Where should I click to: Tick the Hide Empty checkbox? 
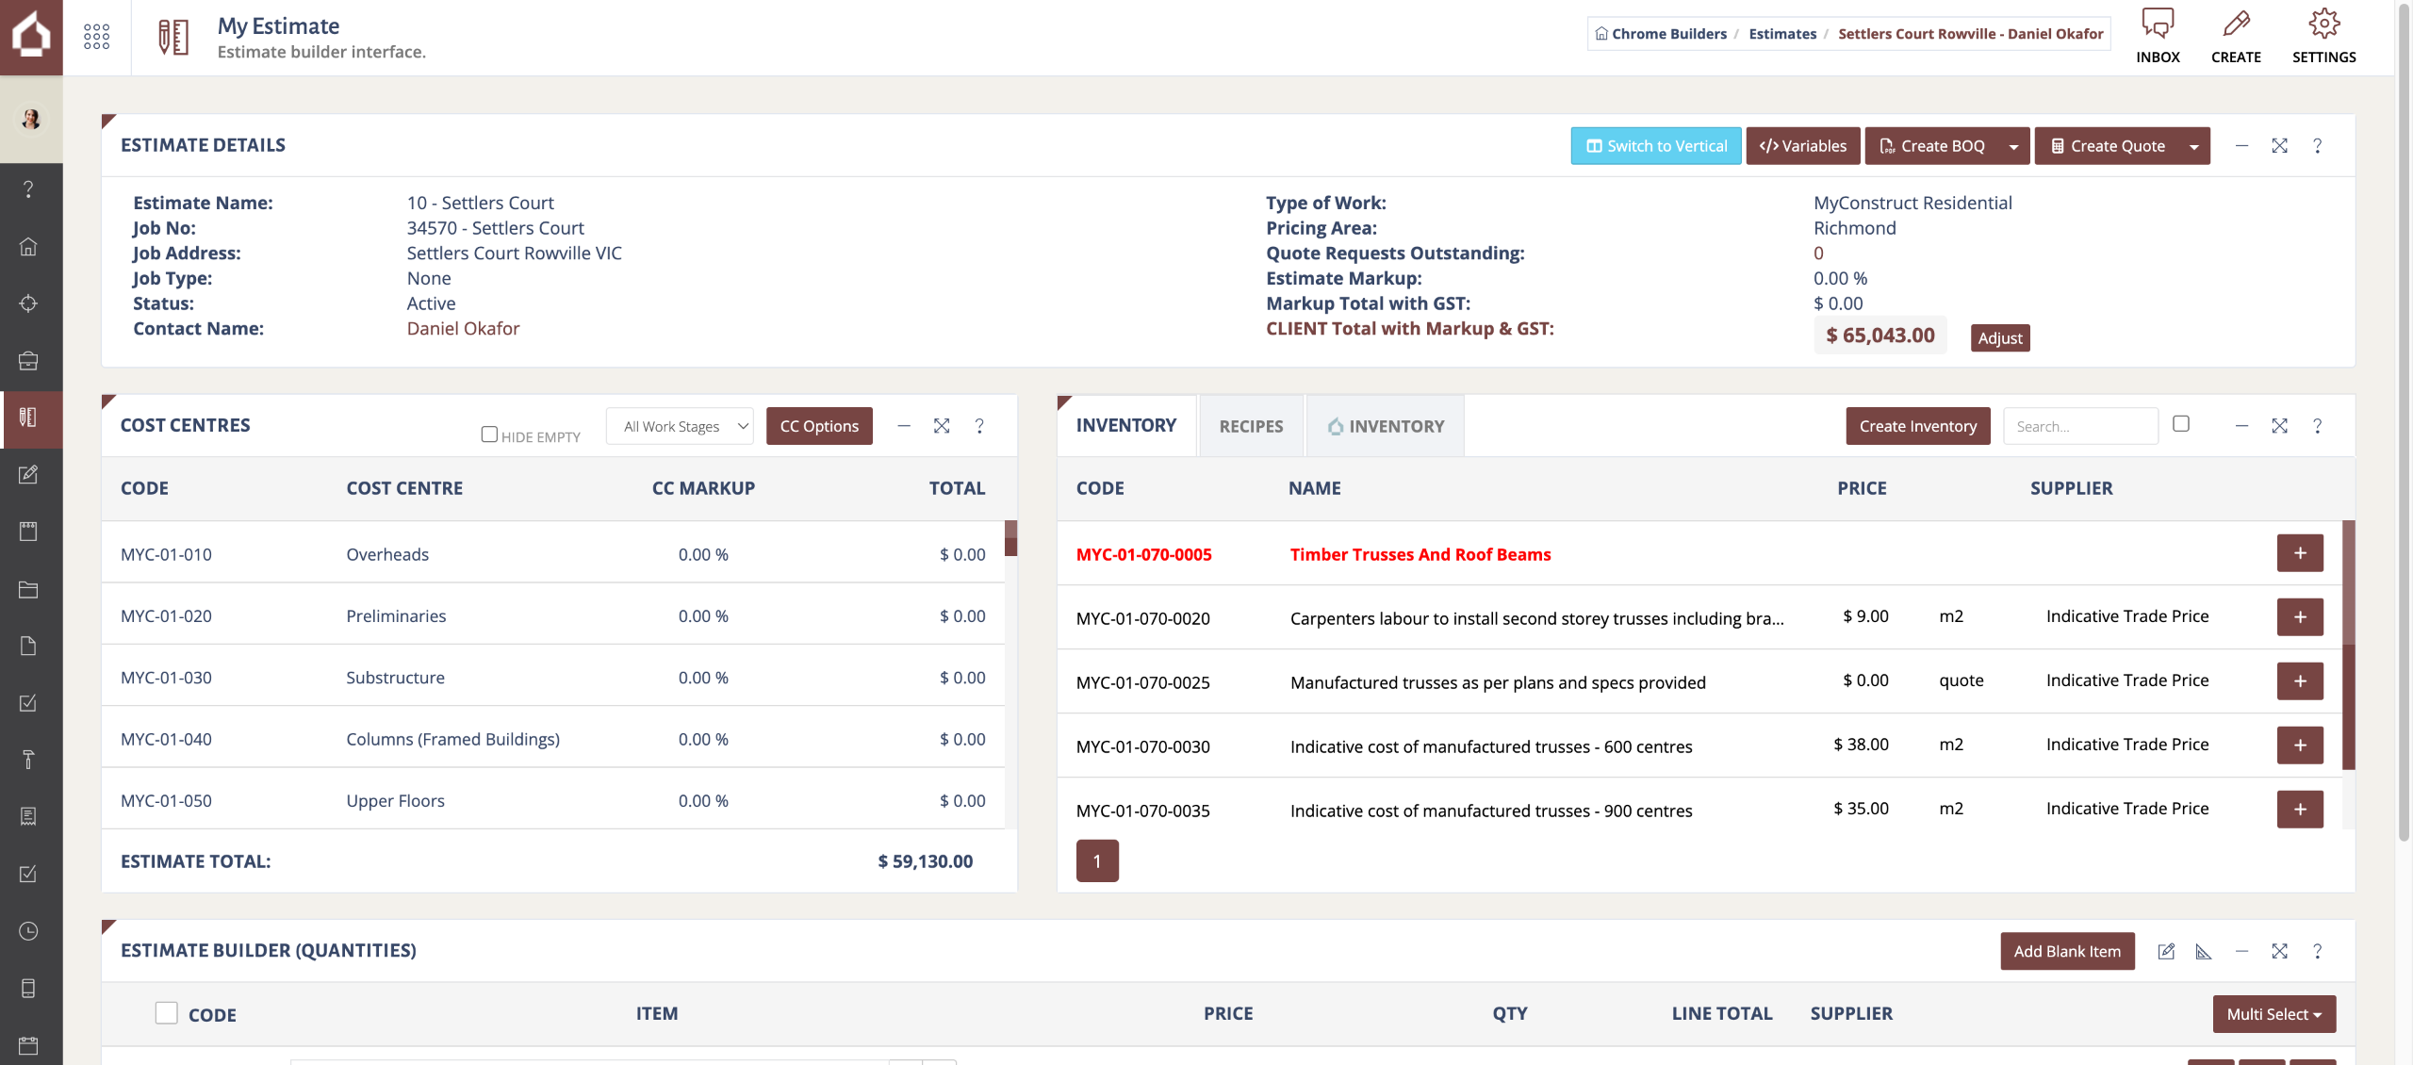pos(489,434)
